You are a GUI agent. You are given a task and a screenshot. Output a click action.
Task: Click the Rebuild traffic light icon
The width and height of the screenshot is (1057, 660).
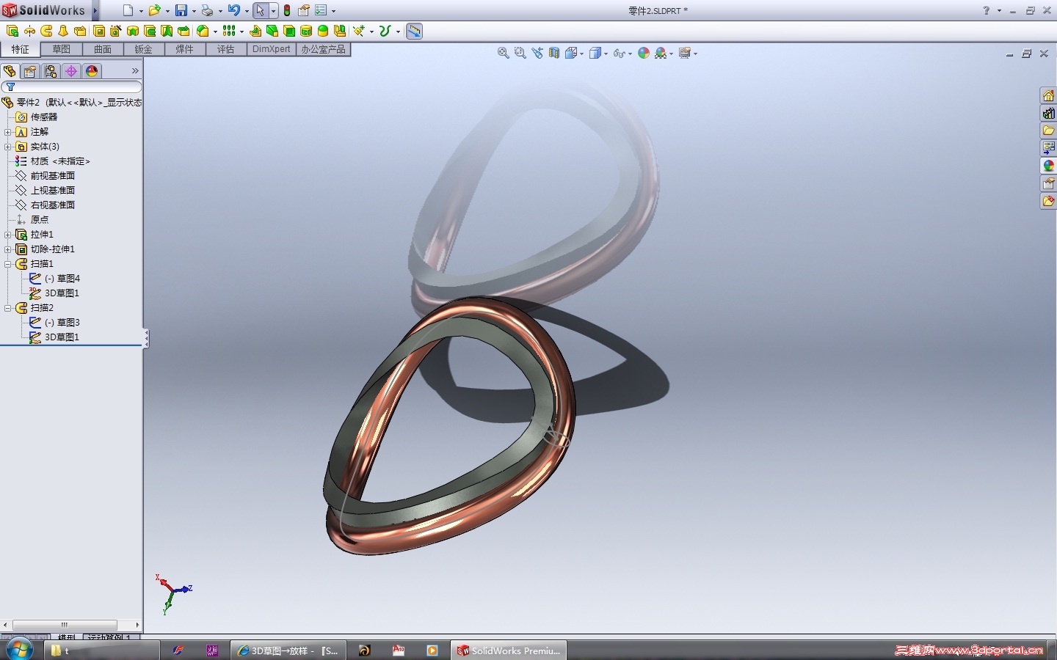(287, 10)
